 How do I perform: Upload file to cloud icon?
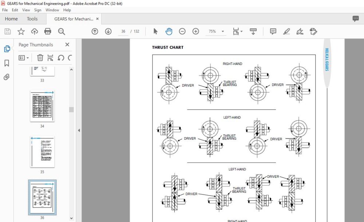pyautogui.click(x=34, y=32)
